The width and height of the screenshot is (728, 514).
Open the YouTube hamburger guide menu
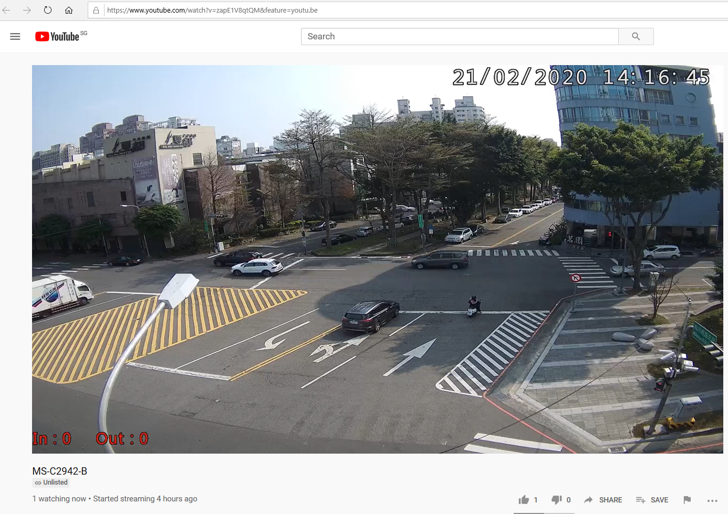(15, 36)
